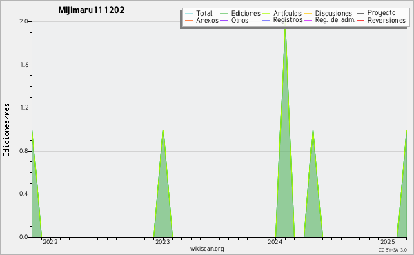Viewport: 414px width, 255px height.
Task: Click the green Ediciones line swatch
Action: coord(224,14)
